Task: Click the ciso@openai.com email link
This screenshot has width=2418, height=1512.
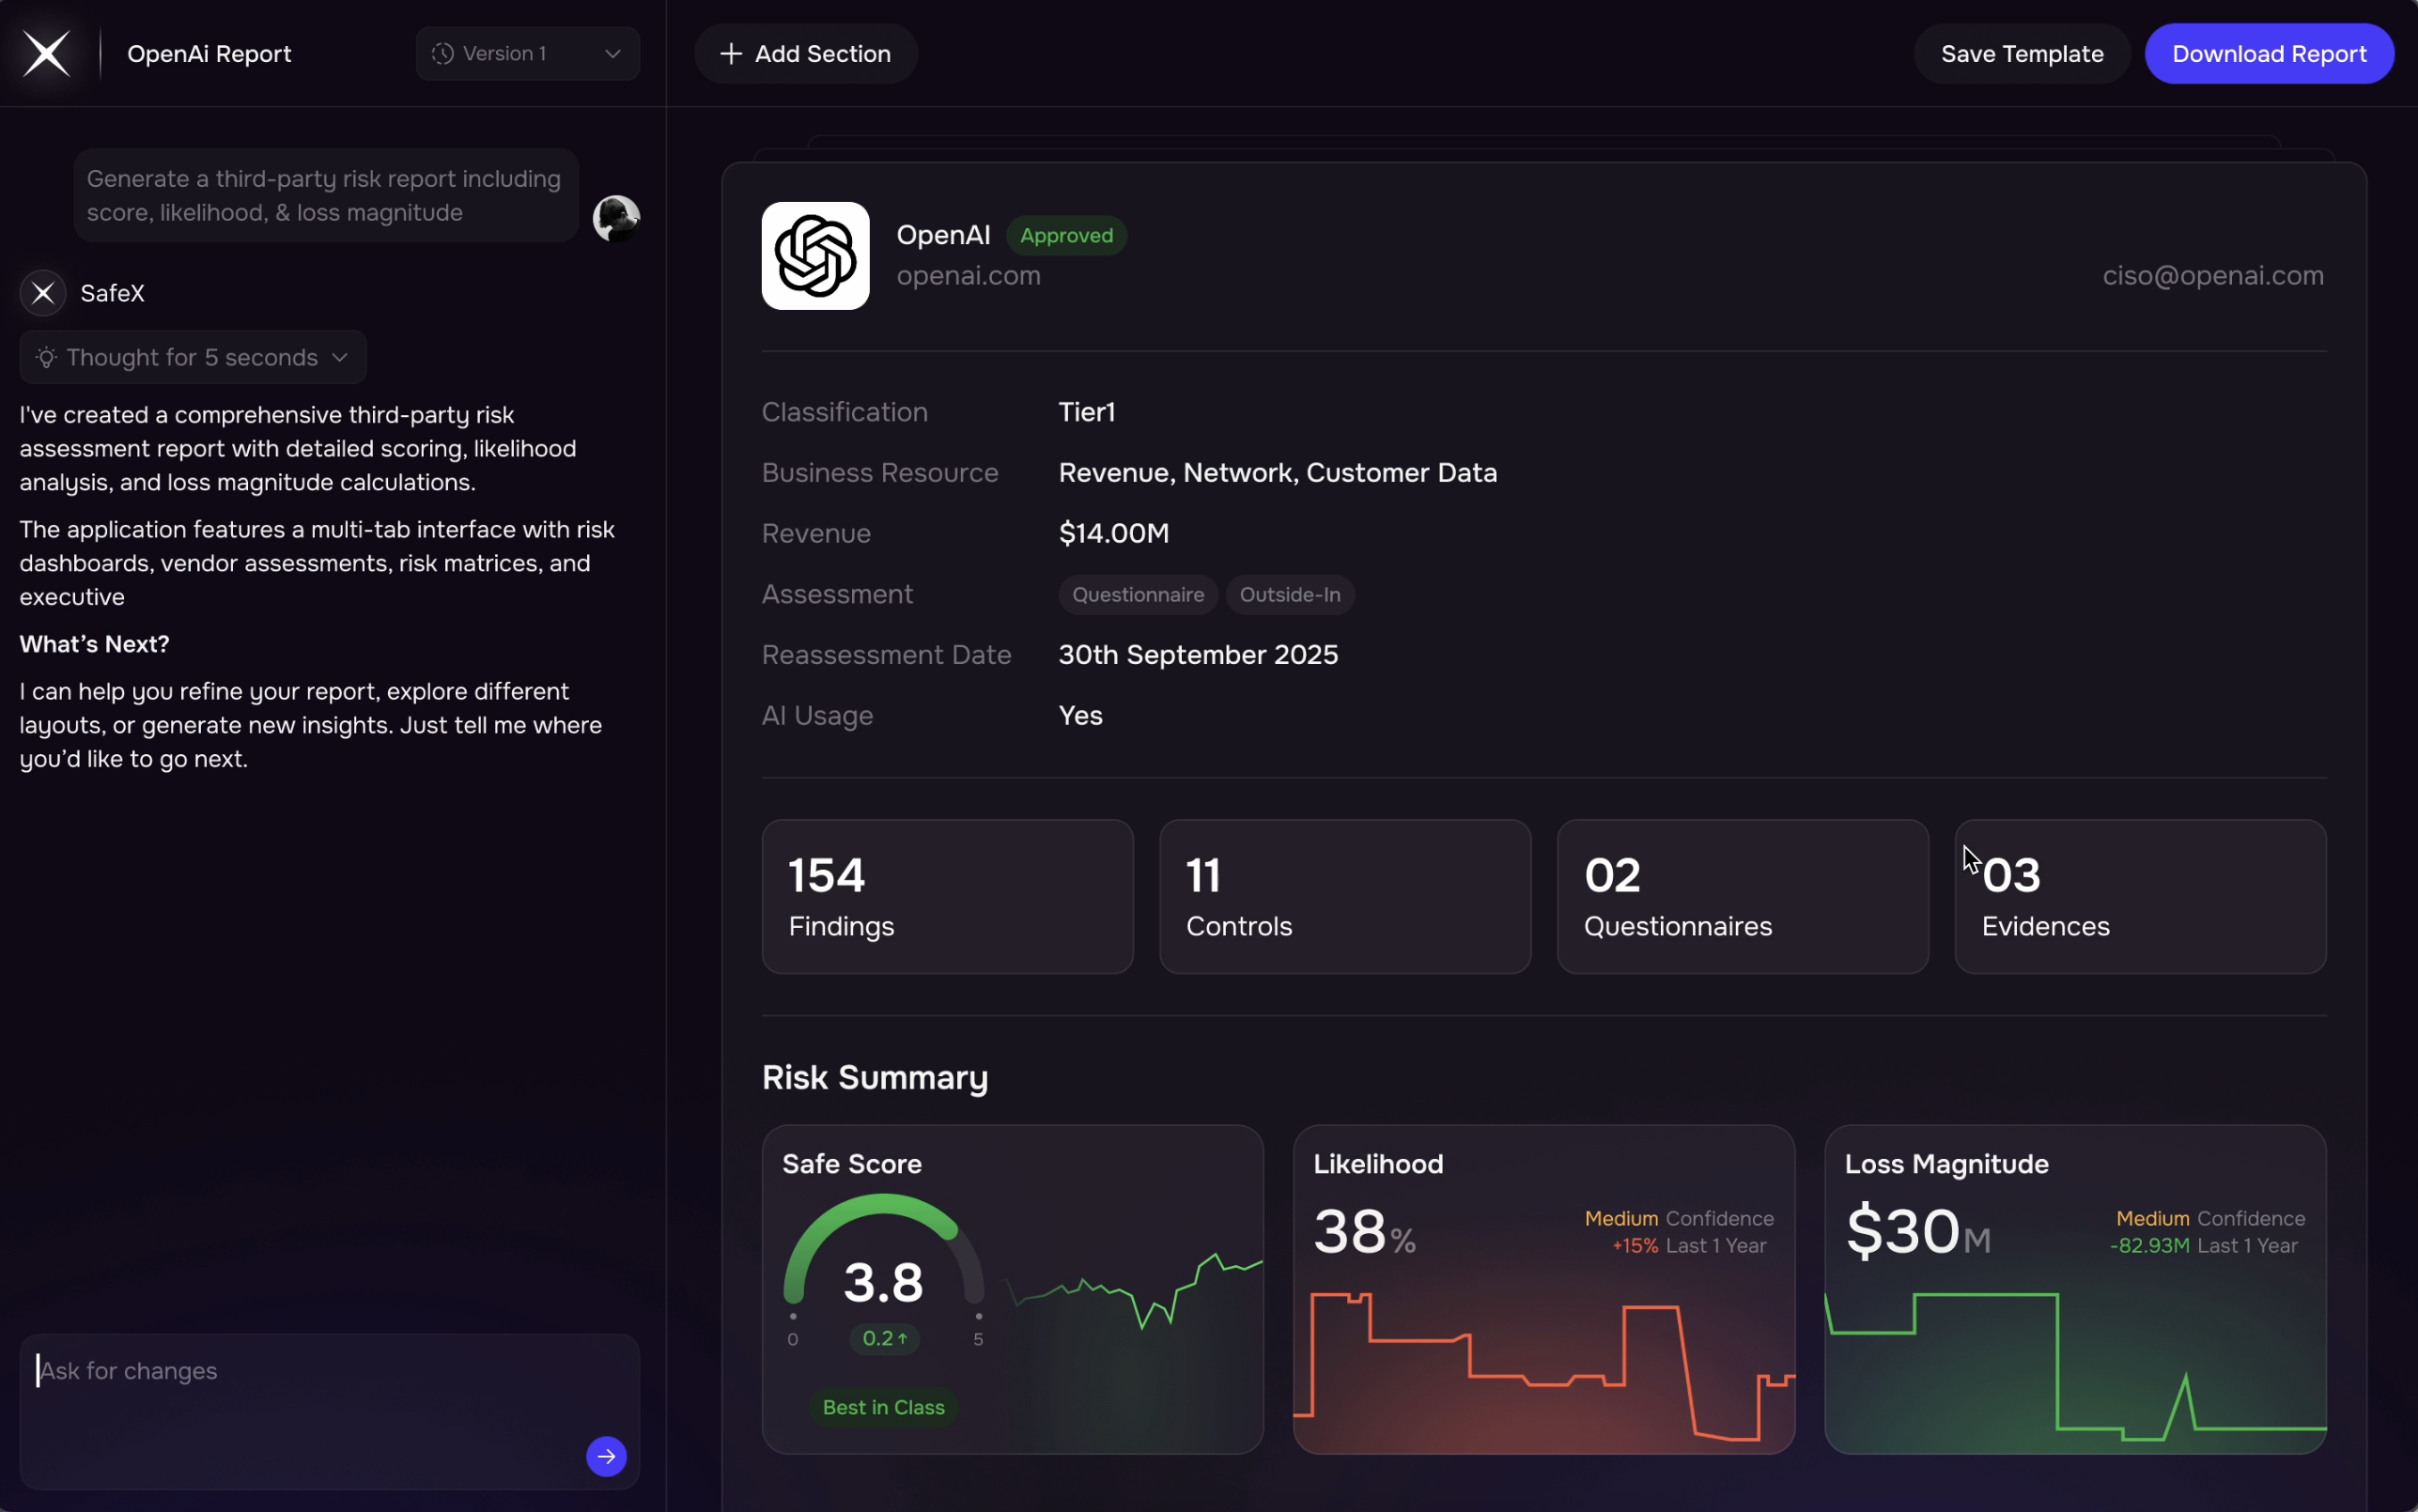Action: [x=2212, y=276]
